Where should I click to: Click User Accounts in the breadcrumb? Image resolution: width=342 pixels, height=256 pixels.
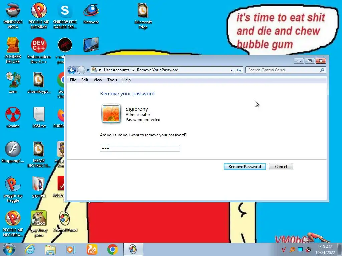(x=117, y=70)
